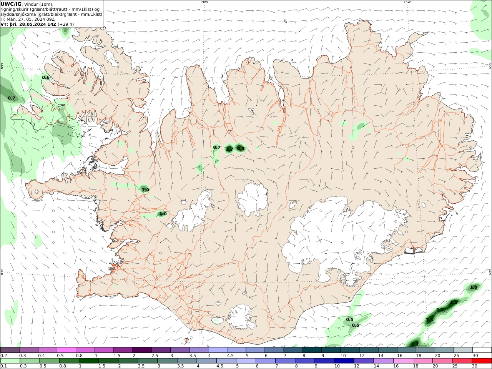Click the darkest purple 2 snow swatch
Viewport: 492px width, 369px height.
[142, 350]
